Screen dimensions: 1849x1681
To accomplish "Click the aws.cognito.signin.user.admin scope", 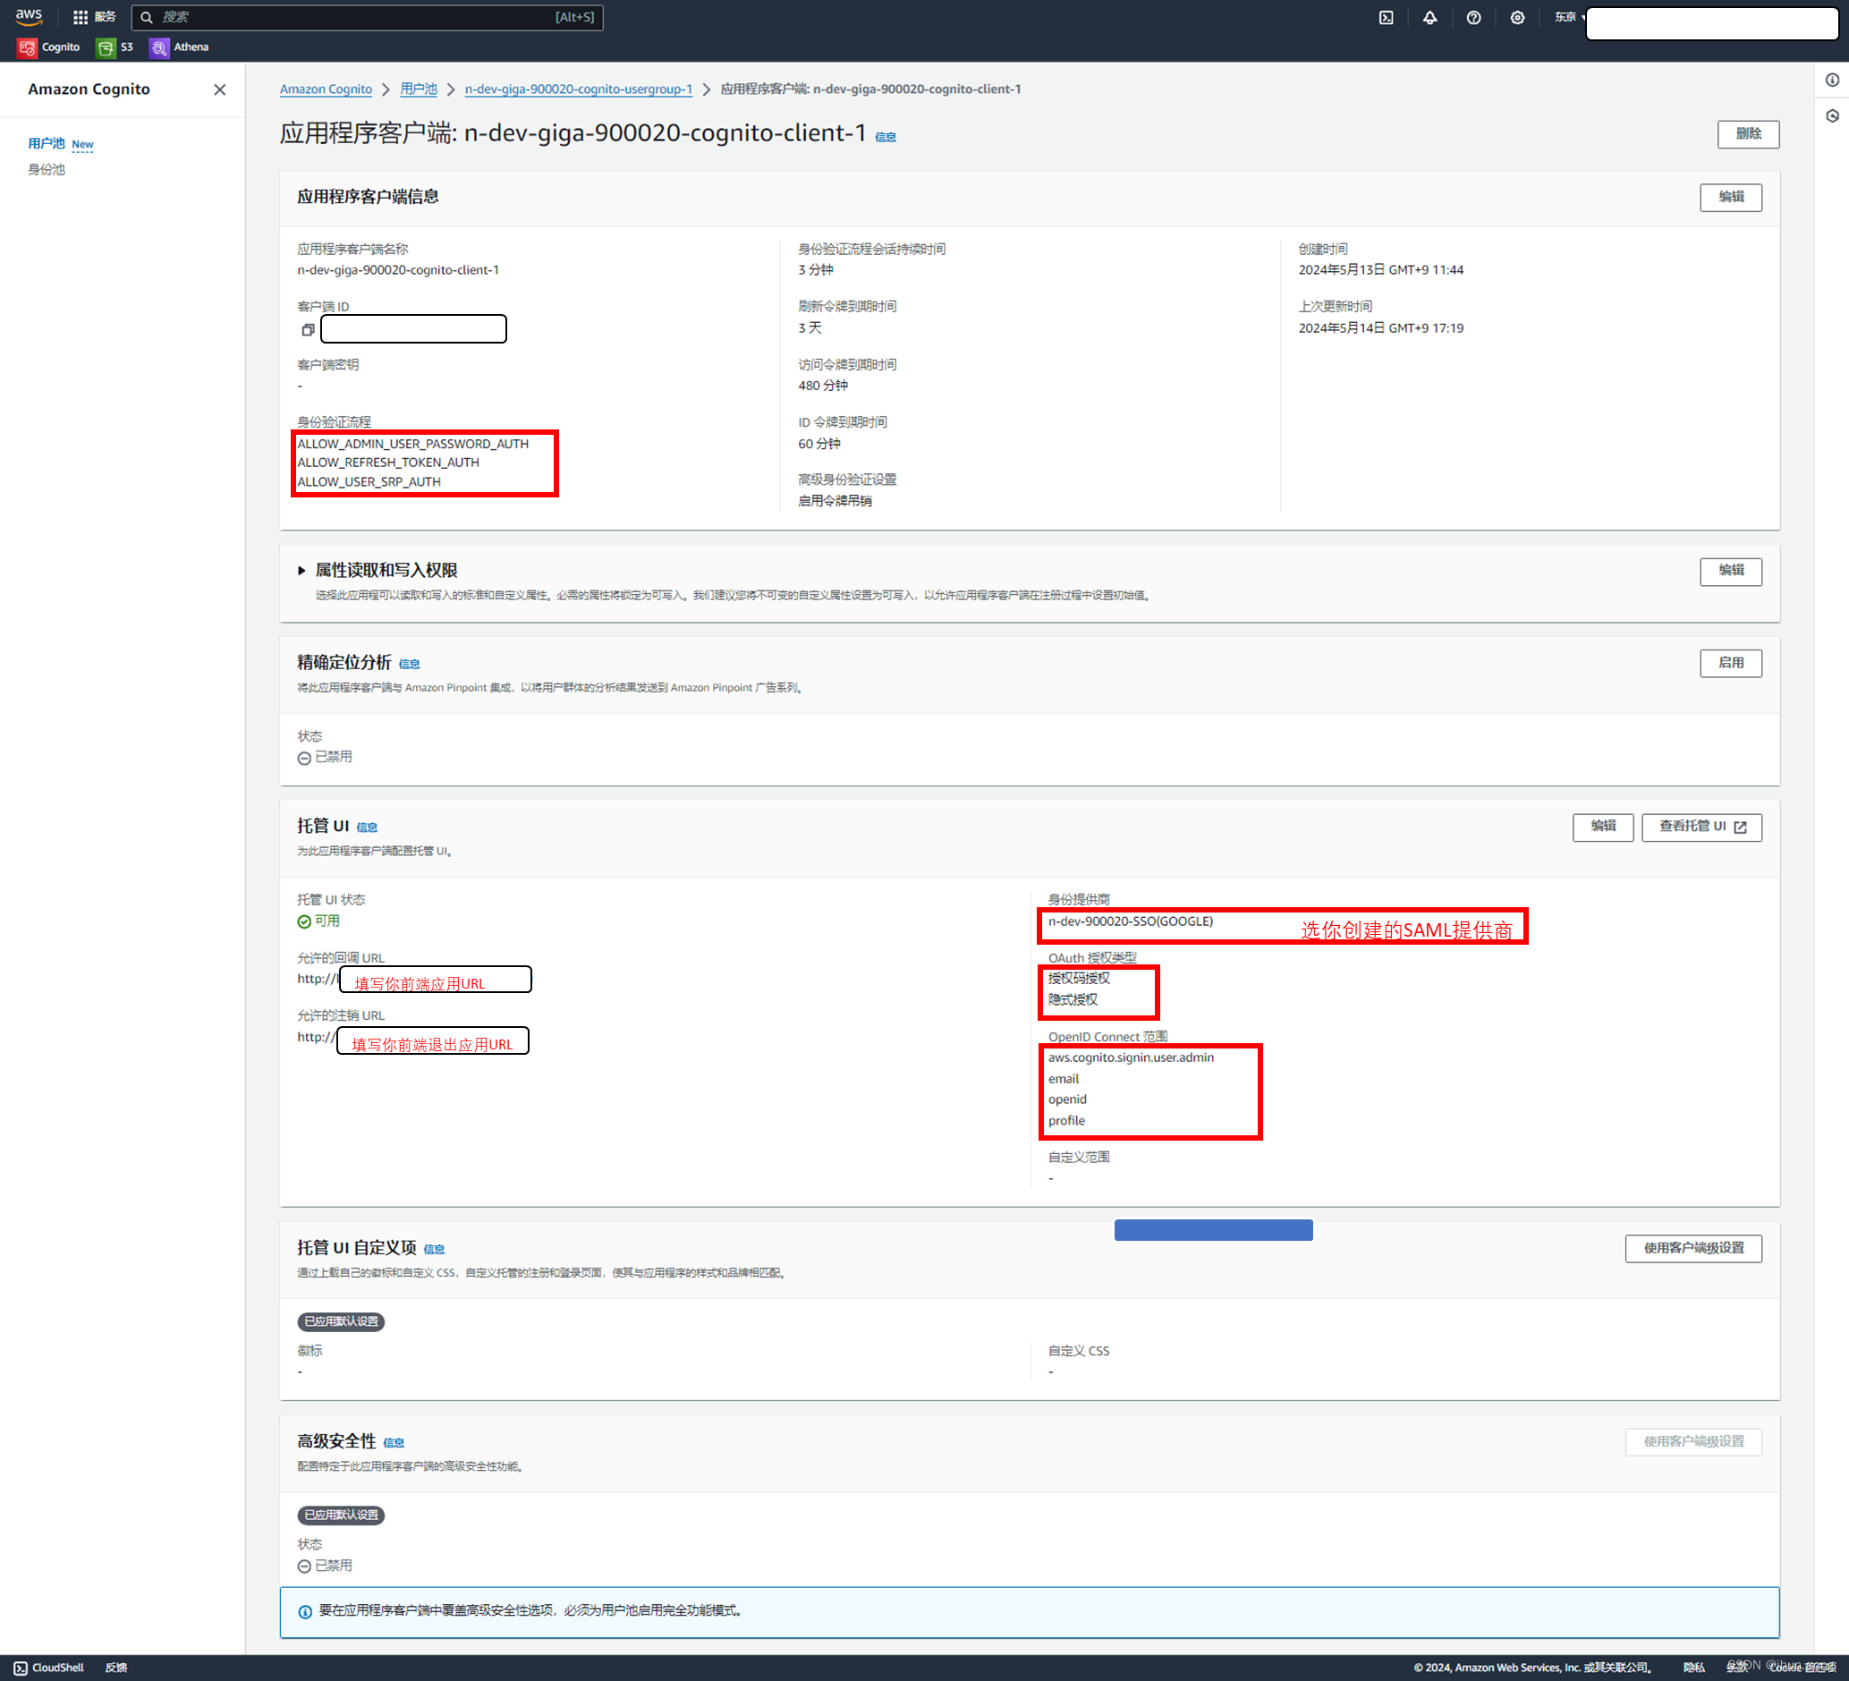I will (x=1131, y=1057).
